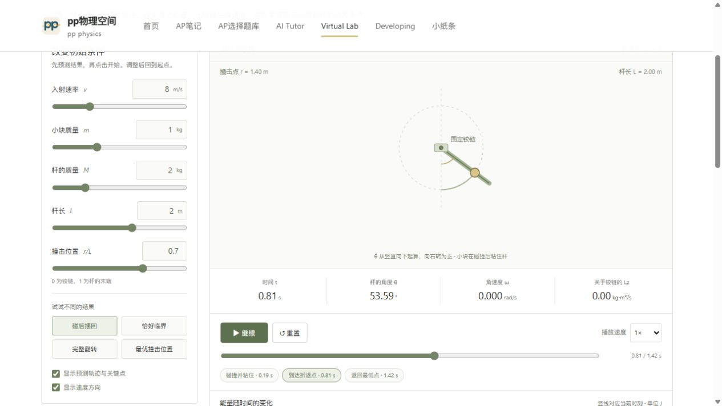The width and height of the screenshot is (722, 406).
Task: Click the 撞击位置 r/L input field
Action: coord(164,251)
